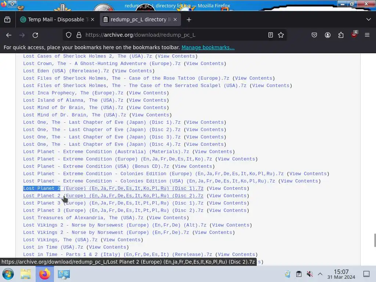Expand the hidden tray icons chevron
Screen dimensions: 376x282
320,274
